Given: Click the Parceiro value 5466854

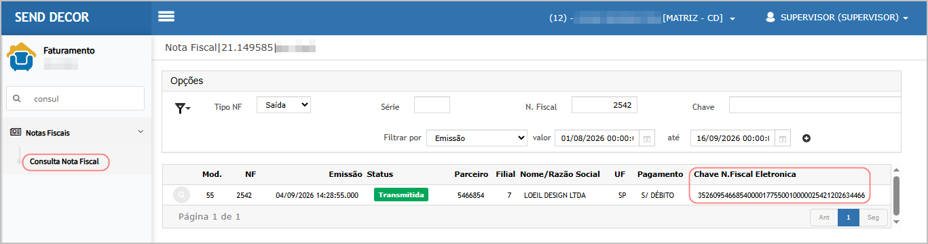Looking at the screenshot, I should pos(470,195).
